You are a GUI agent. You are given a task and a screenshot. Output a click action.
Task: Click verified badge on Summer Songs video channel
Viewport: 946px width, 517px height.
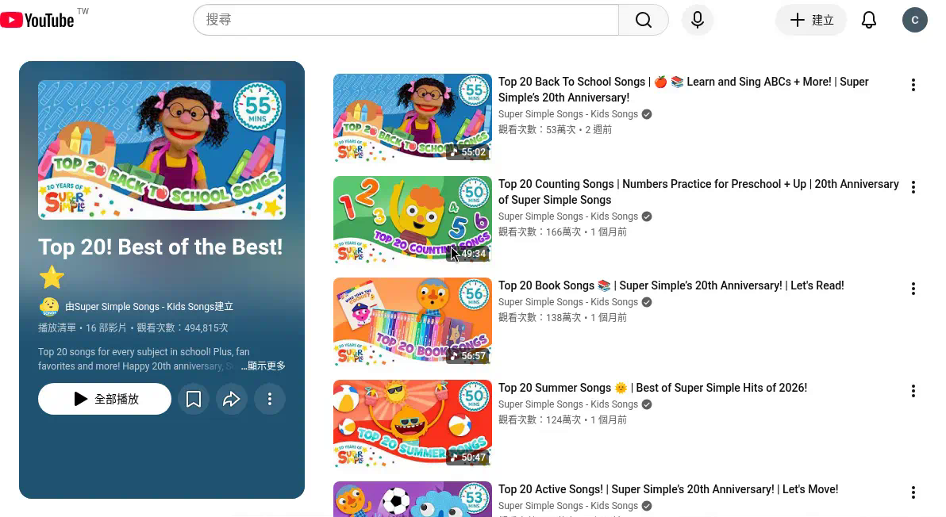click(x=647, y=405)
